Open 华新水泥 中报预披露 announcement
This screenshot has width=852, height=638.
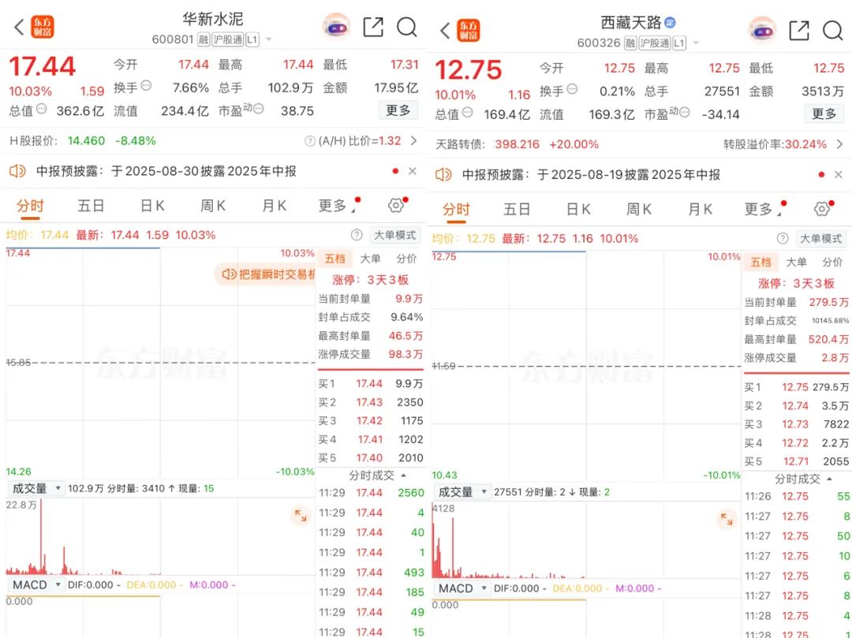(x=166, y=172)
